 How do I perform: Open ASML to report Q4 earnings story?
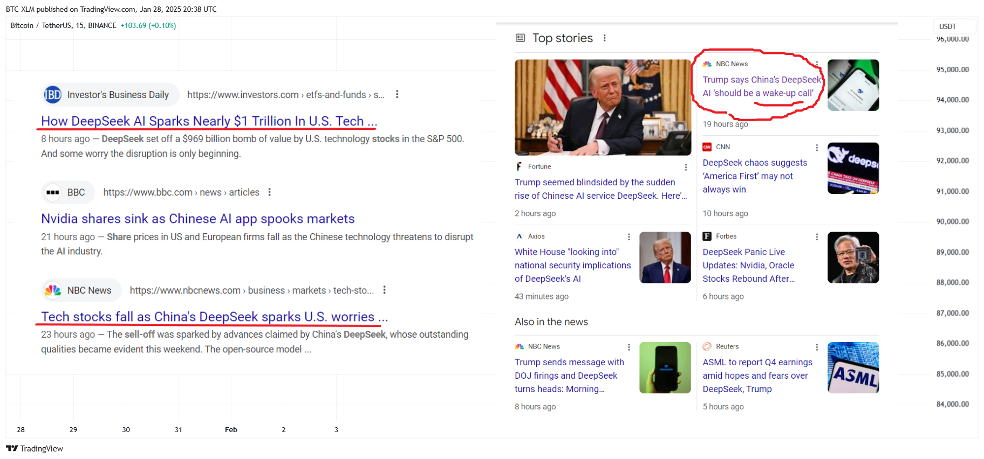pos(757,376)
